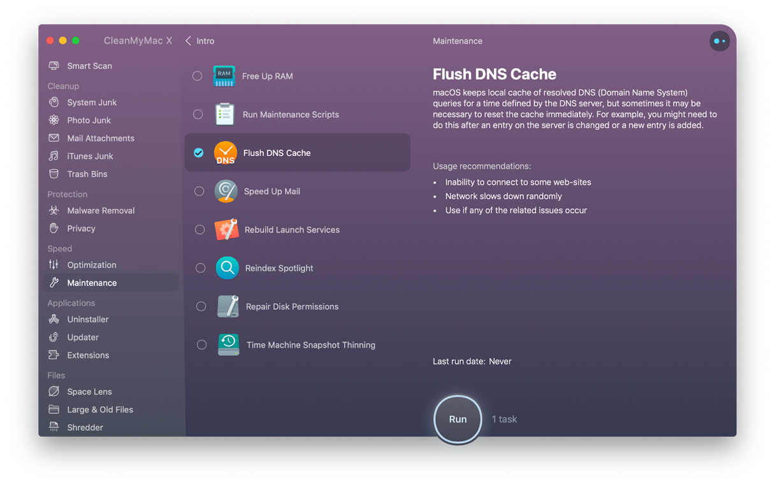Enable Run Maintenance Scripts radio button
This screenshot has height=484, width=775.
click(x=198, y=114)
